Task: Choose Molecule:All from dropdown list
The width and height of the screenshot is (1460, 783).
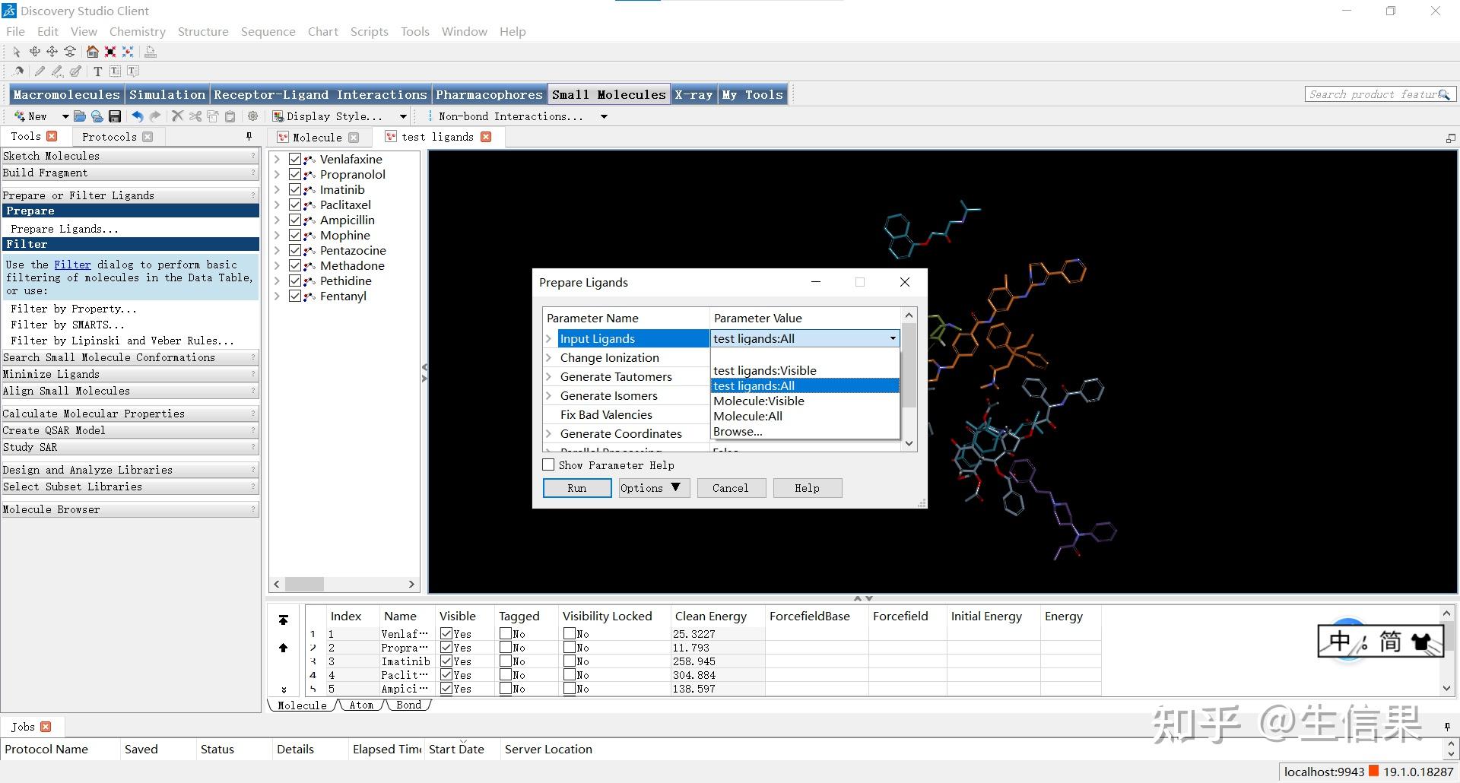Action: pyautogui.click(x=747, y=416)
